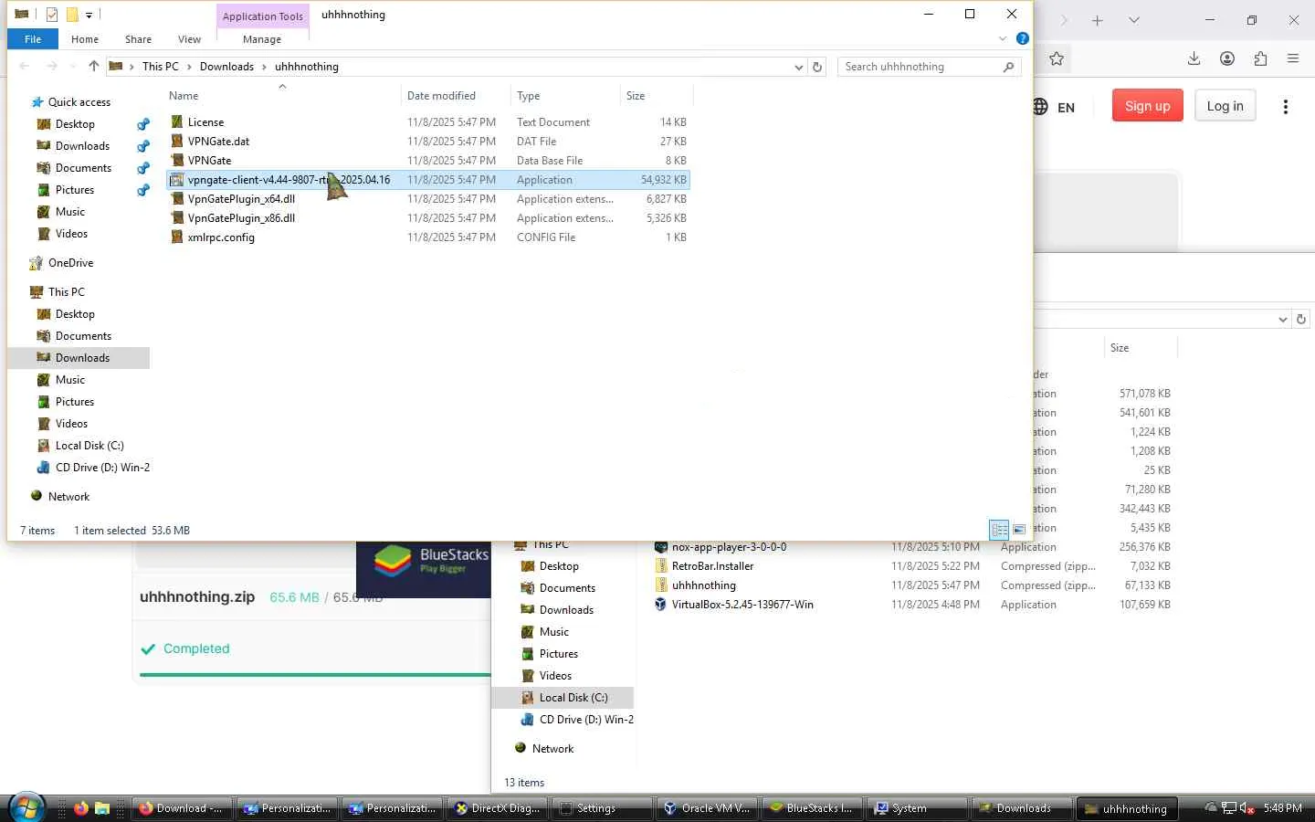
Task: Open the browser hamburger menu
Action: tap(1293, 58)
